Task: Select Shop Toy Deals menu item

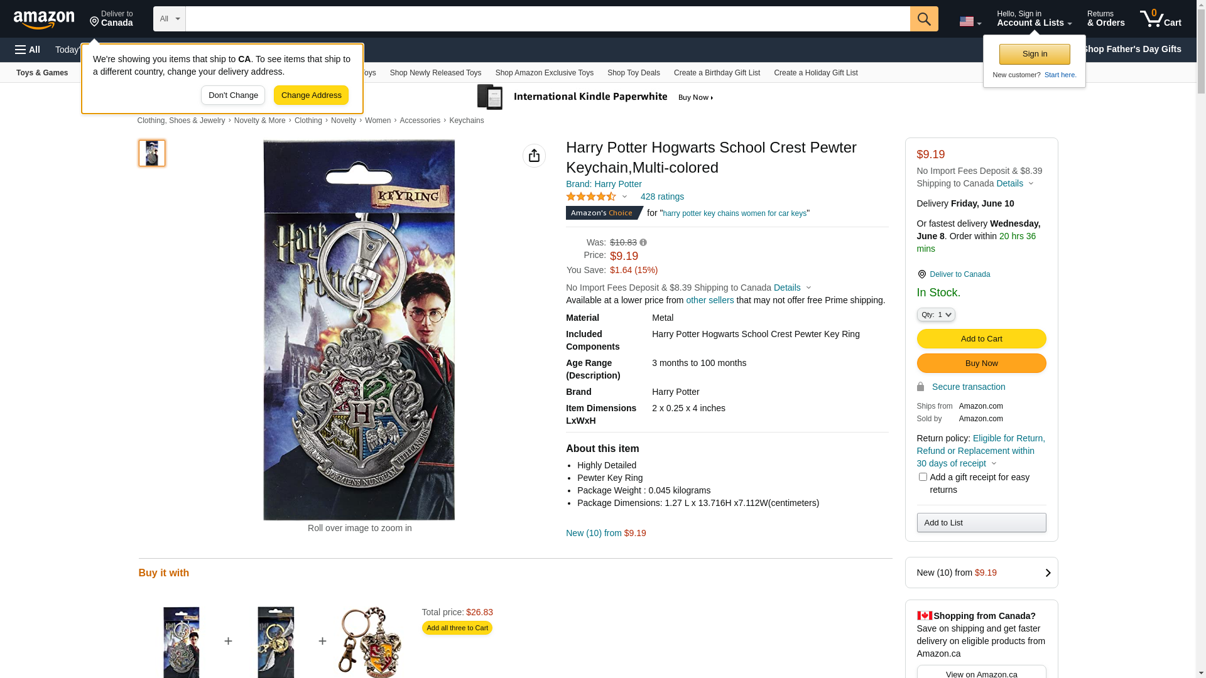Action: [633, 73]
